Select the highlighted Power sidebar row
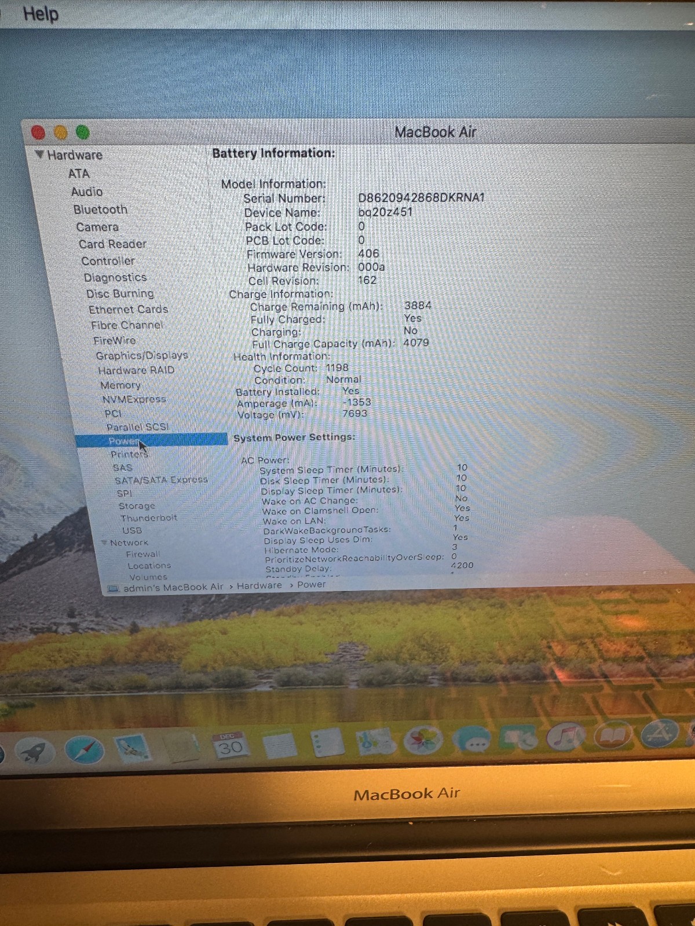The image size is (695, 926). tap(151, 440)
